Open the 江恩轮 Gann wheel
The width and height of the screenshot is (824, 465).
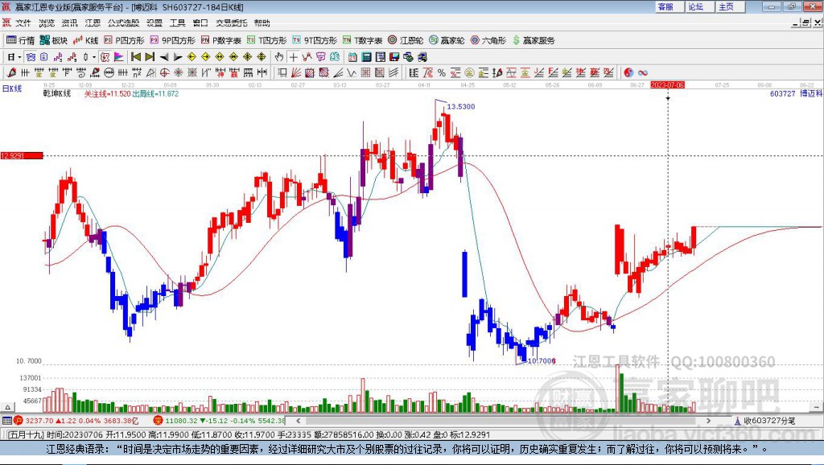[x=406, y=40]
